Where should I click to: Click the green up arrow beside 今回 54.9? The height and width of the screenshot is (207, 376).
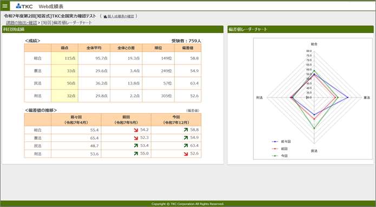(x=186, y=138)
